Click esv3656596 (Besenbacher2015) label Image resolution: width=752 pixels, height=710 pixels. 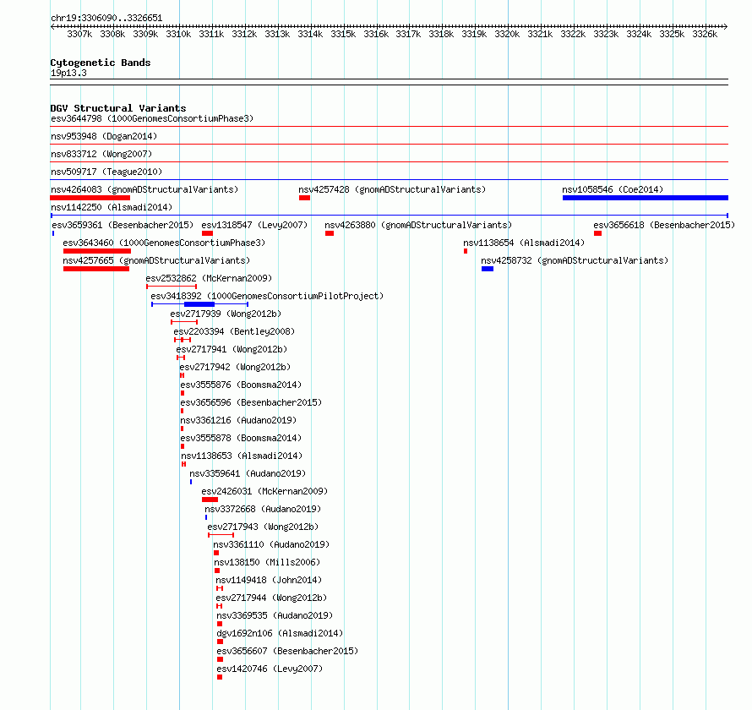tap(251, 402)
